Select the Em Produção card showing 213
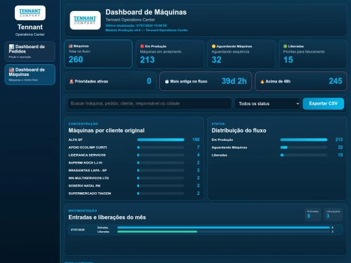The height and width of the screenshot is (263, 351). coord(170,54)
